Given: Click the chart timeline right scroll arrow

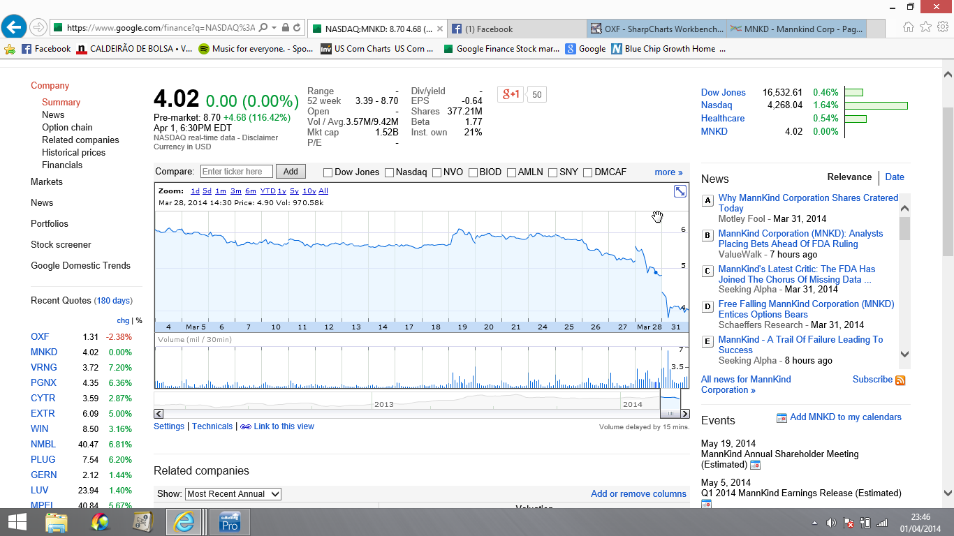Looking at the screenshot, I should coord(685,414).
